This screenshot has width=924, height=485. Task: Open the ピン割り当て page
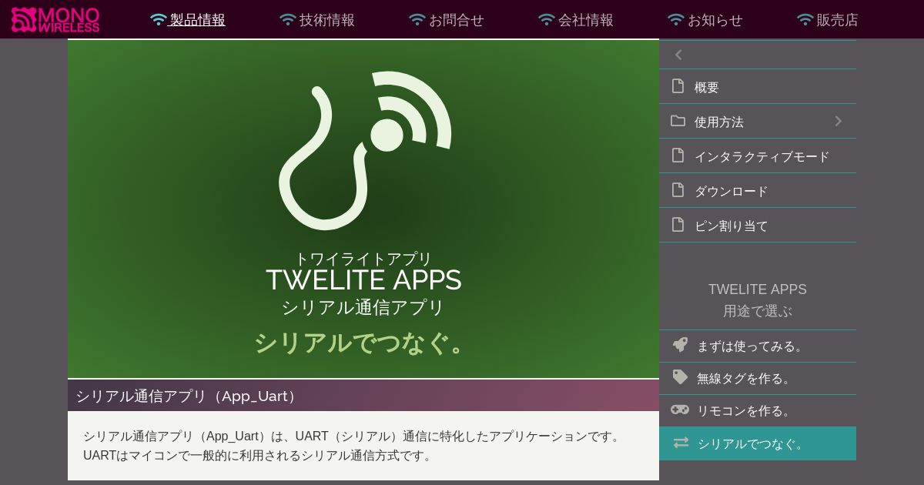point(758,226)
